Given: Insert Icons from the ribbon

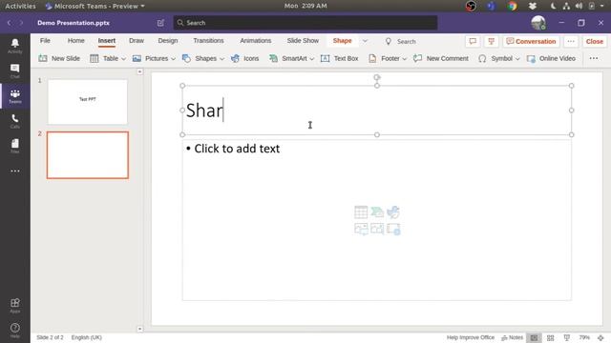Looking at the screenshot, I should 244,58.
